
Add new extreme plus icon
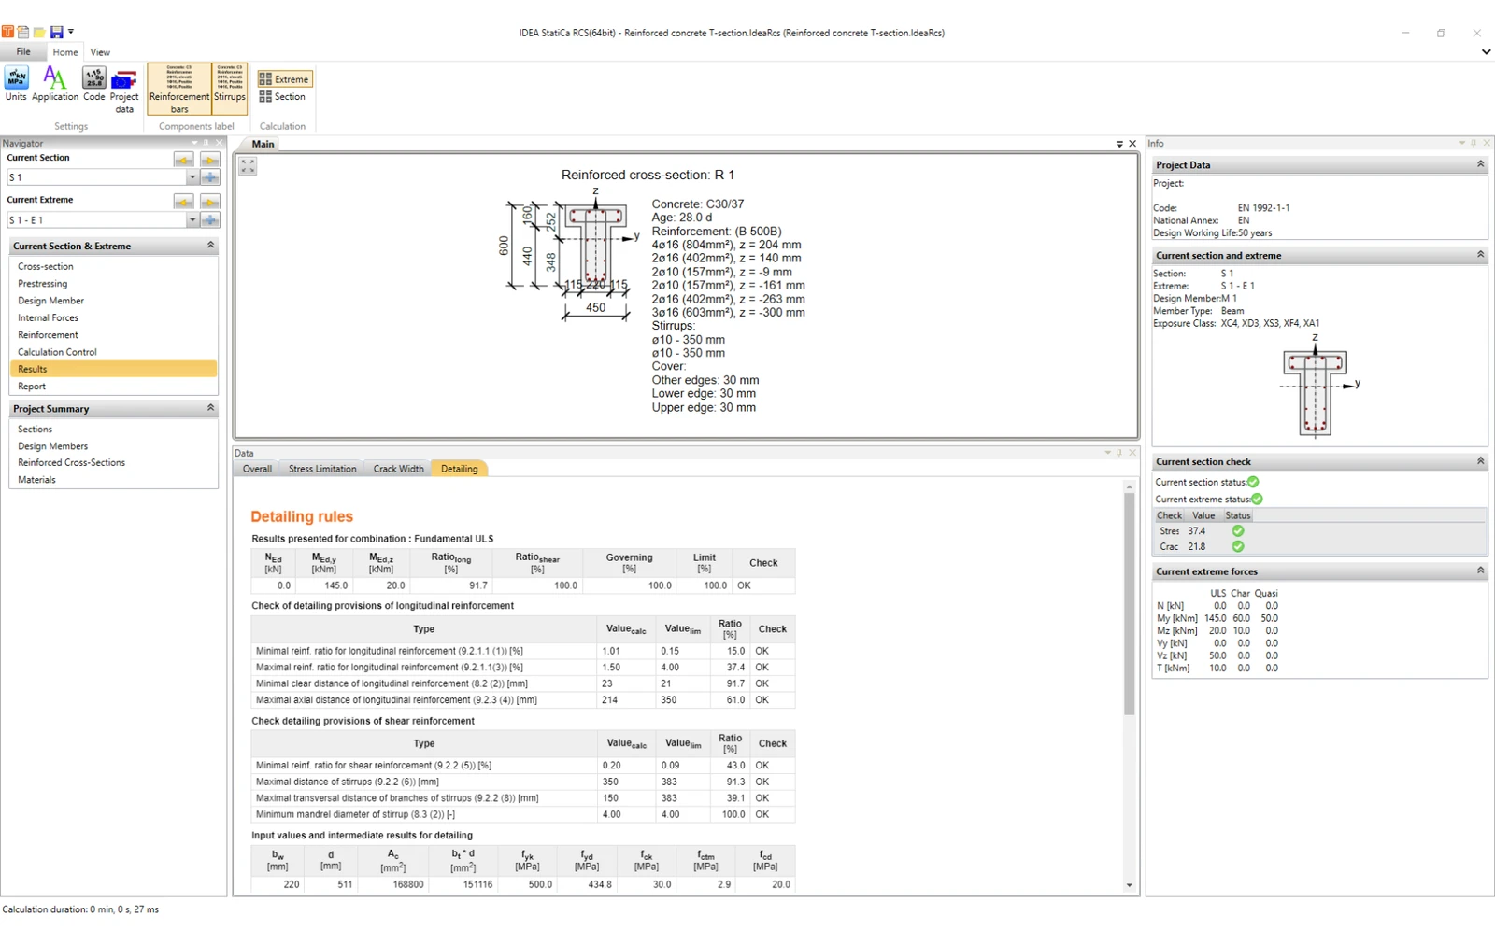(x=210, y=220)
